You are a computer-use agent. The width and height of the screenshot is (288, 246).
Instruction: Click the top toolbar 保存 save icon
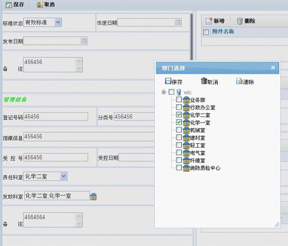click(x=8, y=5)
